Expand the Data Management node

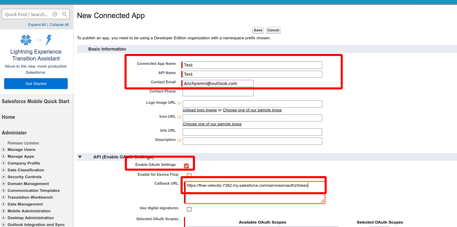(3, 204)
